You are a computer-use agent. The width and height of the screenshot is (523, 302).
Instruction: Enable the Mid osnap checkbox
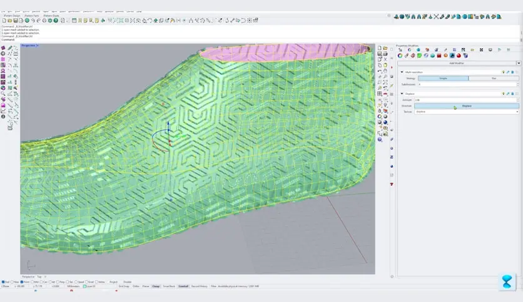click(x=32, y=281)
